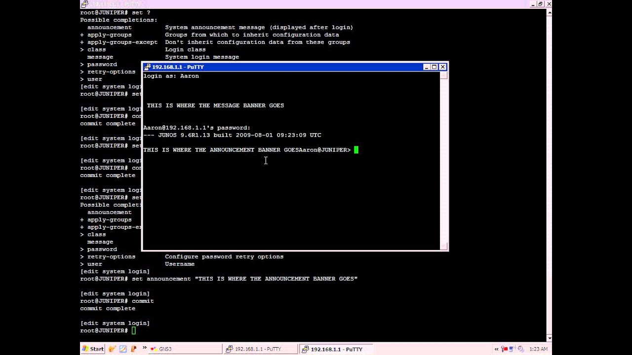Restore down the background PuTTY window
The width and height of the screenshot is (632, 355).
[x=541, y=4]
